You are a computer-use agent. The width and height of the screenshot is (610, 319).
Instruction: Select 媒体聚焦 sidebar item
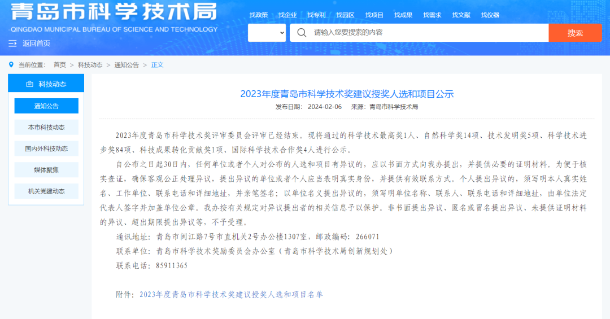coord(46,170)
